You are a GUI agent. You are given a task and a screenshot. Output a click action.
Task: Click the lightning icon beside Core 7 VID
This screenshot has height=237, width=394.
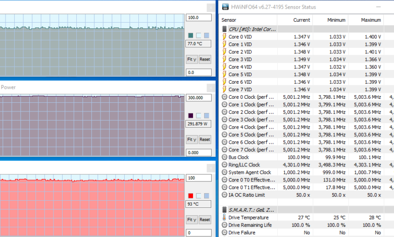click(224, 89)
